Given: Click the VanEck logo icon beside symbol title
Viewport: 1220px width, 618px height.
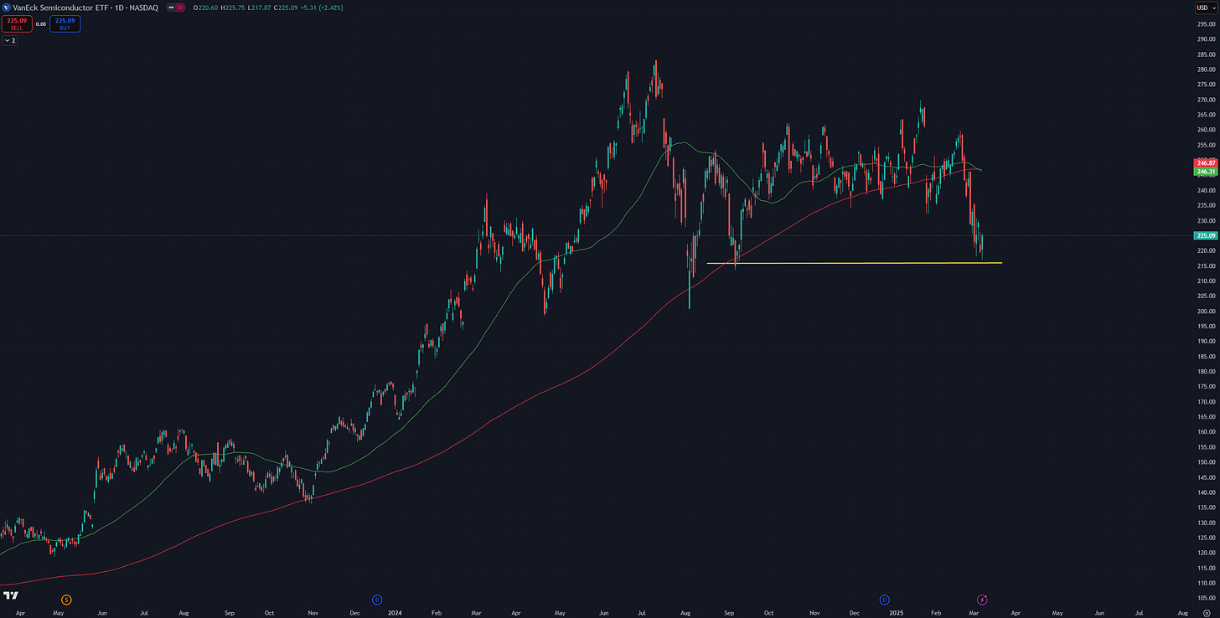Looking at the screenshot, I should pos(8,8).
